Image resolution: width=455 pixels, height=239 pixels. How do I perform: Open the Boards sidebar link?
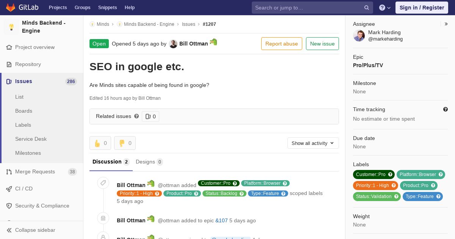(24, 111)
